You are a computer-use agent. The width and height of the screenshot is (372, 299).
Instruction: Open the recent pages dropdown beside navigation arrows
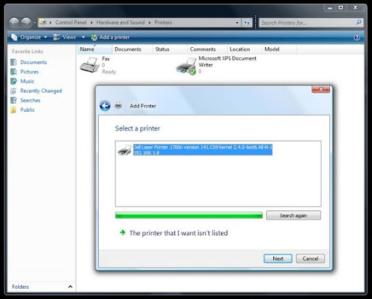35,23
